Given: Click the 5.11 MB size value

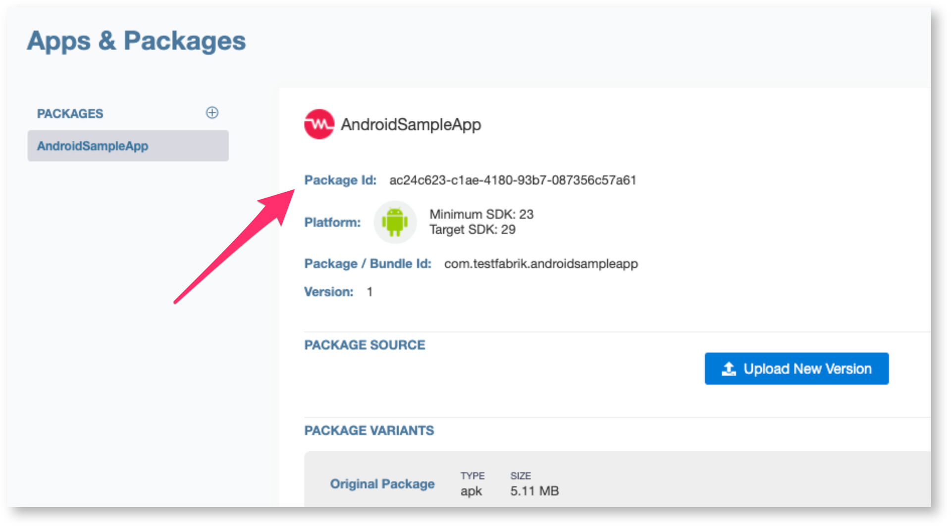Looking at the screenshot, I should (534, 491).
